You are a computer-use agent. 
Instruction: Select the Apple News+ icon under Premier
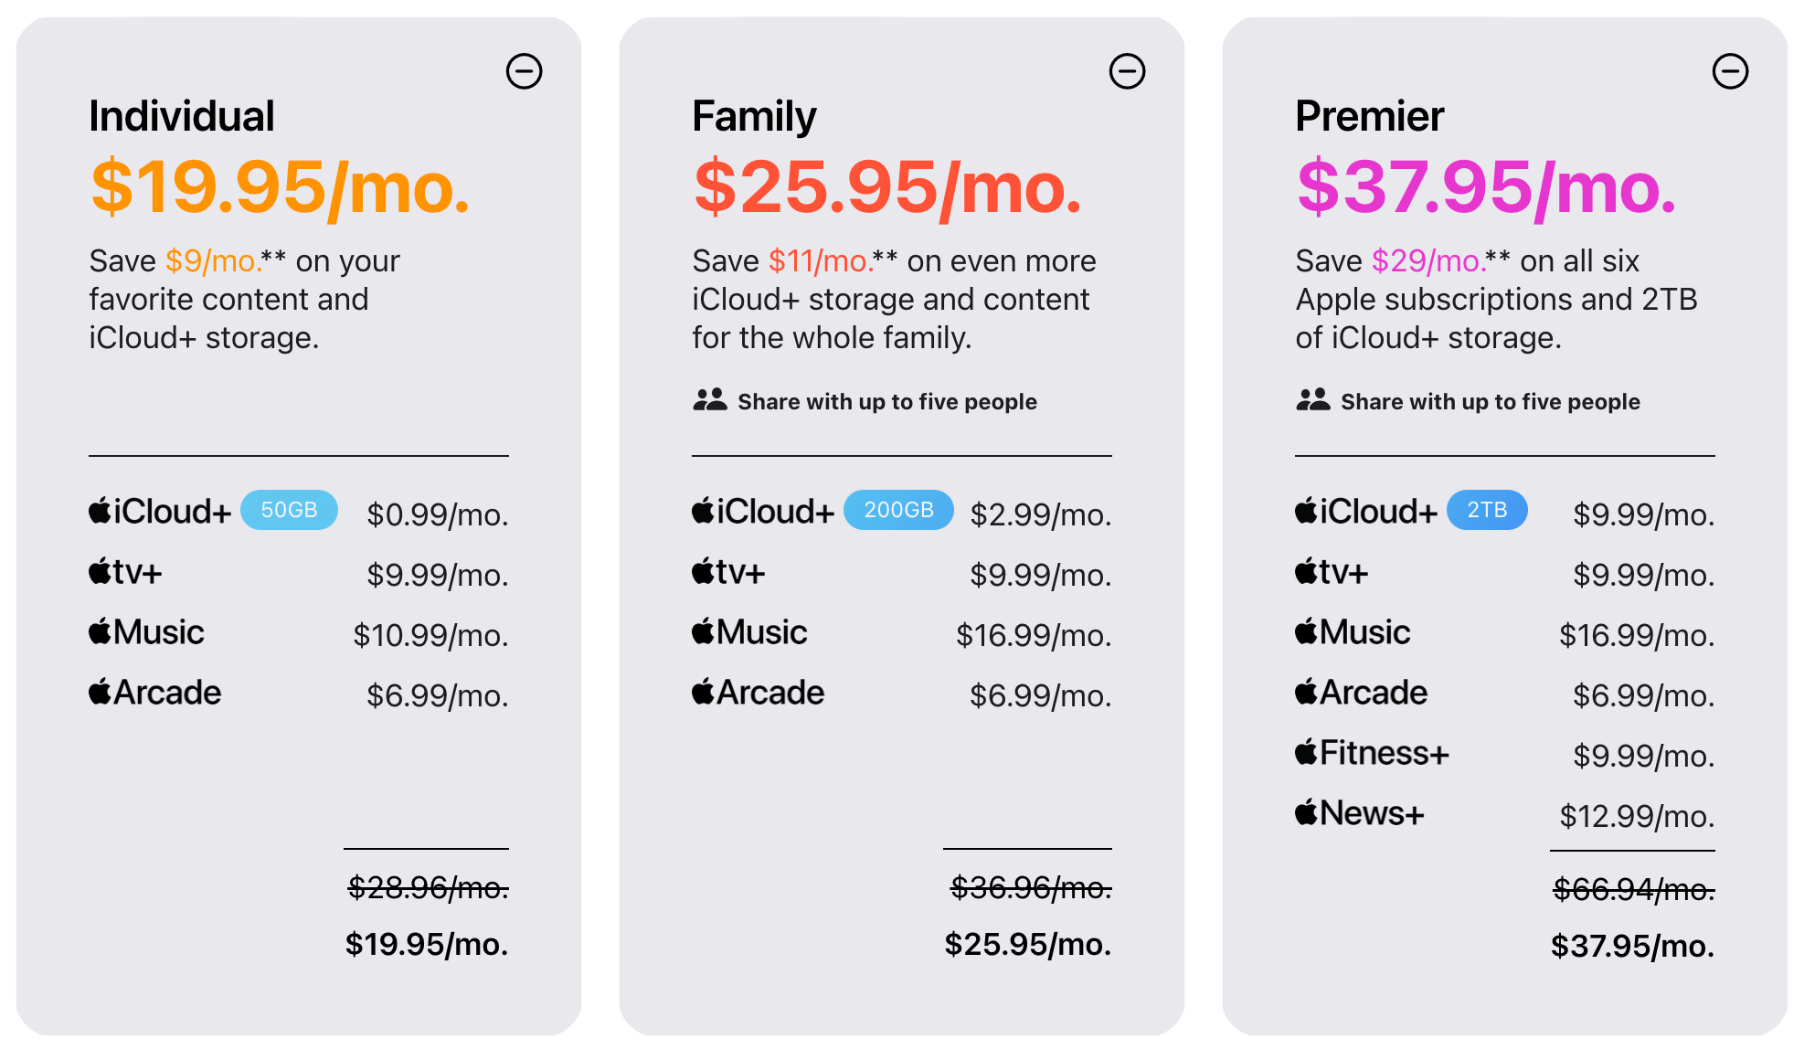(x=1307, y=812)
